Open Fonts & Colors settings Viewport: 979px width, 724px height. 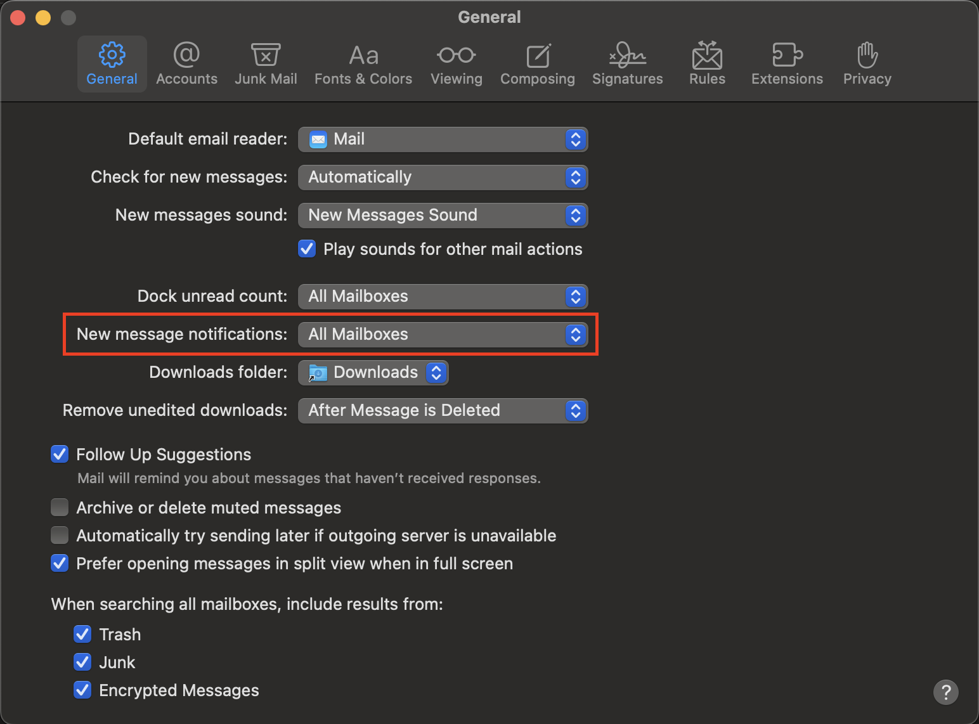363,63
